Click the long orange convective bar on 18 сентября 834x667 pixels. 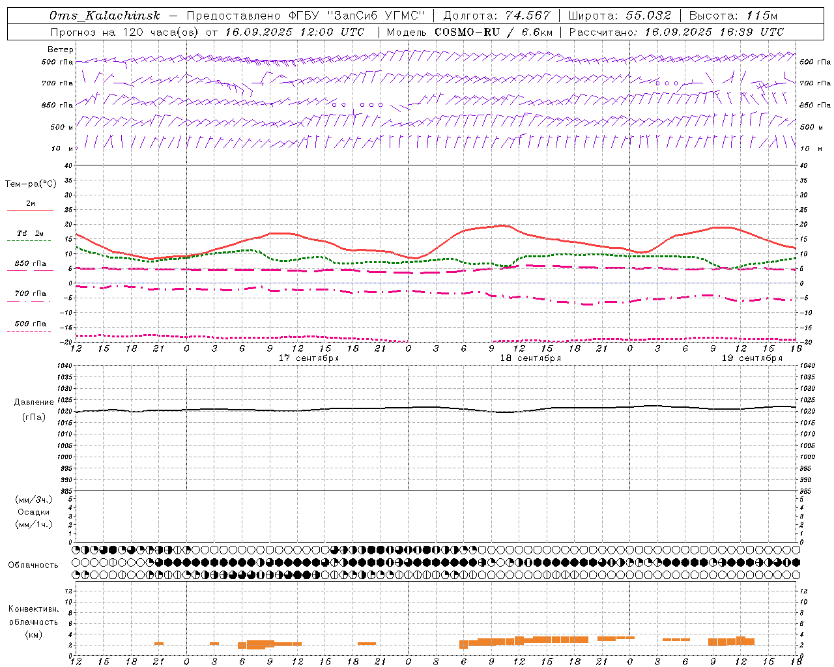525,641
